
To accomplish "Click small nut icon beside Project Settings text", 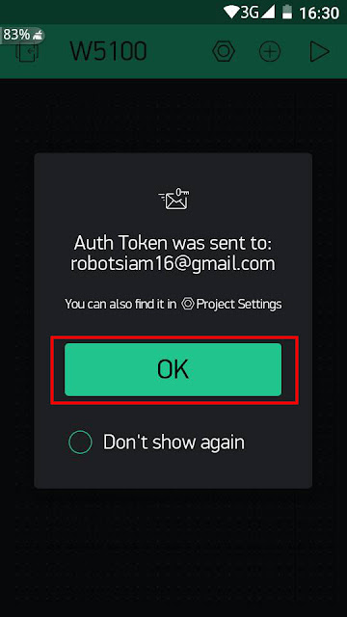I will click(187, 304).
